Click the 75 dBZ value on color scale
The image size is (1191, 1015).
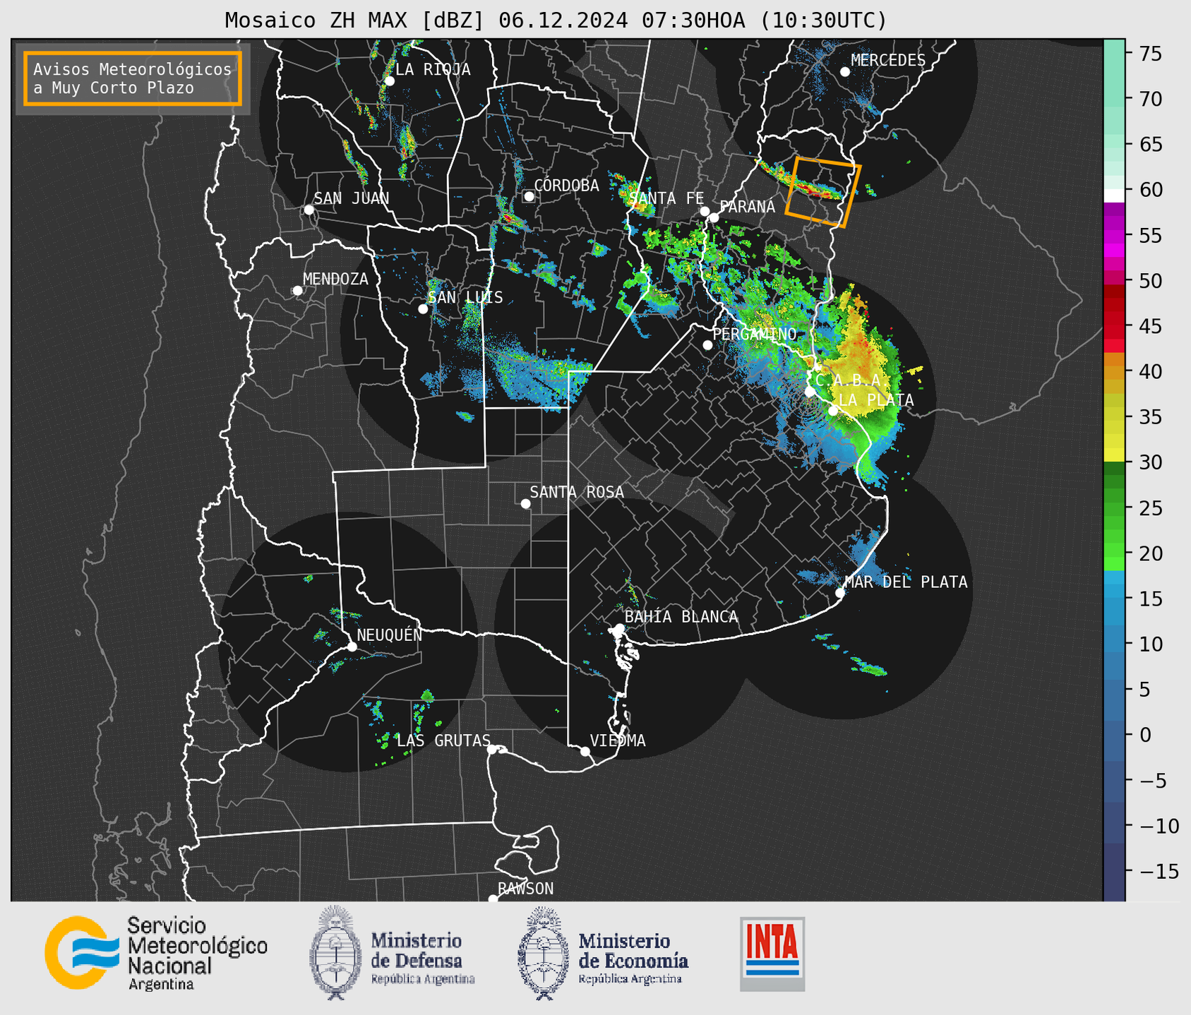point(1151,54)
